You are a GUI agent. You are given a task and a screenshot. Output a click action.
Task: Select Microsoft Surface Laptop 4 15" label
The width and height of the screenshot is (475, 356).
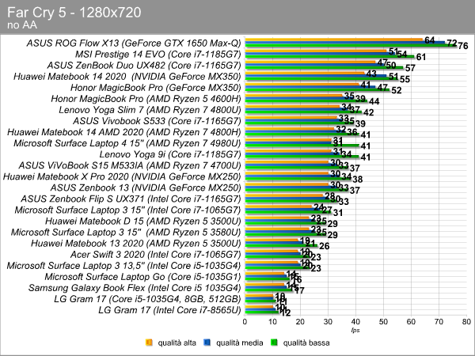tap(127, 143)
